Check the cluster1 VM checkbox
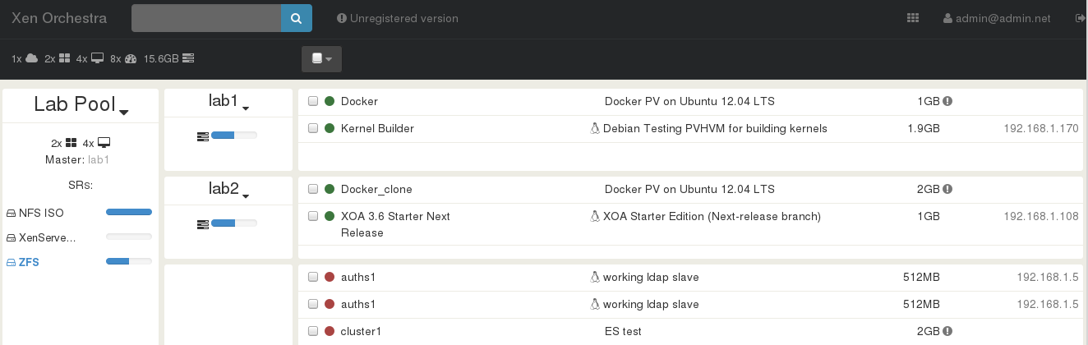The image size is (1088, 345). tap(313, 331)
